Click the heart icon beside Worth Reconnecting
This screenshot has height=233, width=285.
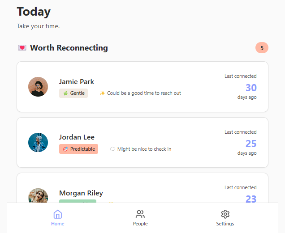click(x=22, y=48)
